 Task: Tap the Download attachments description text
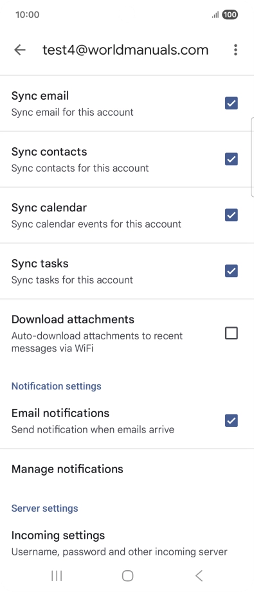point(97,342)
